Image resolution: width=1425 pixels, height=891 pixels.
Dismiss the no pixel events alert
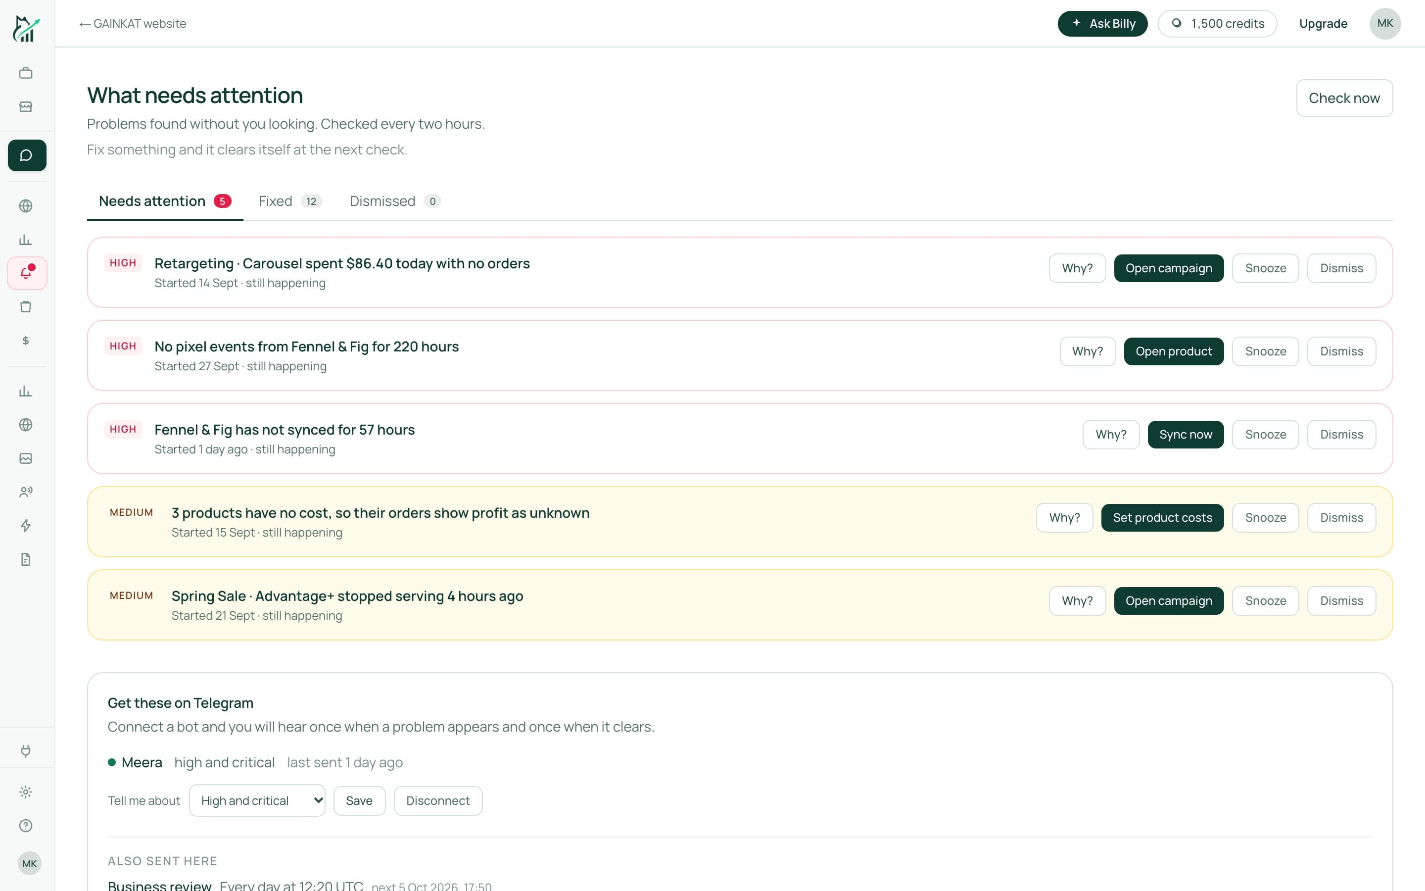(1341, 351)
